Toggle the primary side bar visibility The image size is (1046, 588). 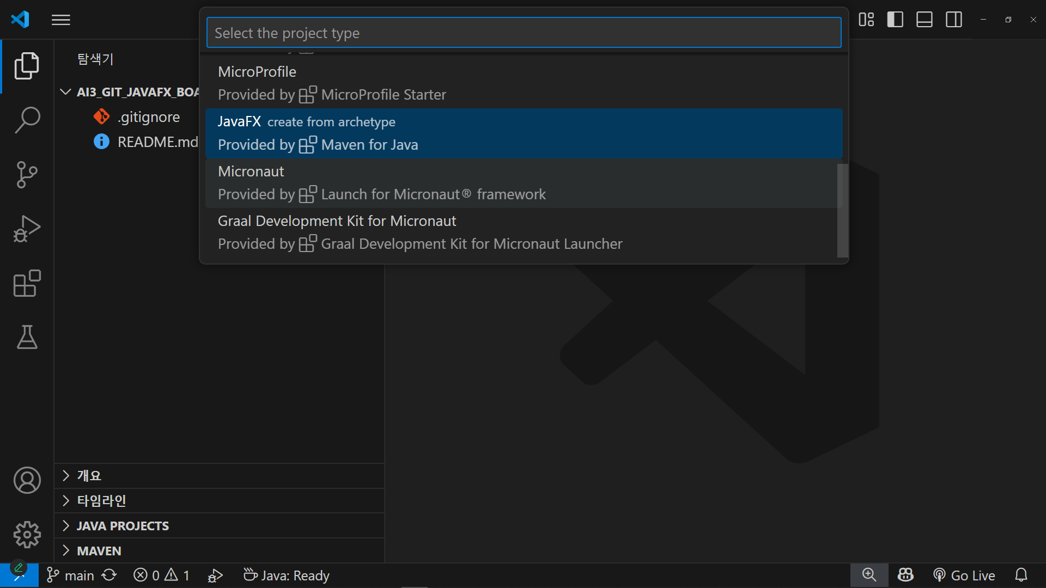[895, 20]
